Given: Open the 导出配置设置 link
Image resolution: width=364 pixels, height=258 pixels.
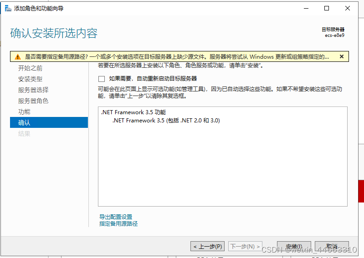Looking at the screenshot, I should 116,217.
